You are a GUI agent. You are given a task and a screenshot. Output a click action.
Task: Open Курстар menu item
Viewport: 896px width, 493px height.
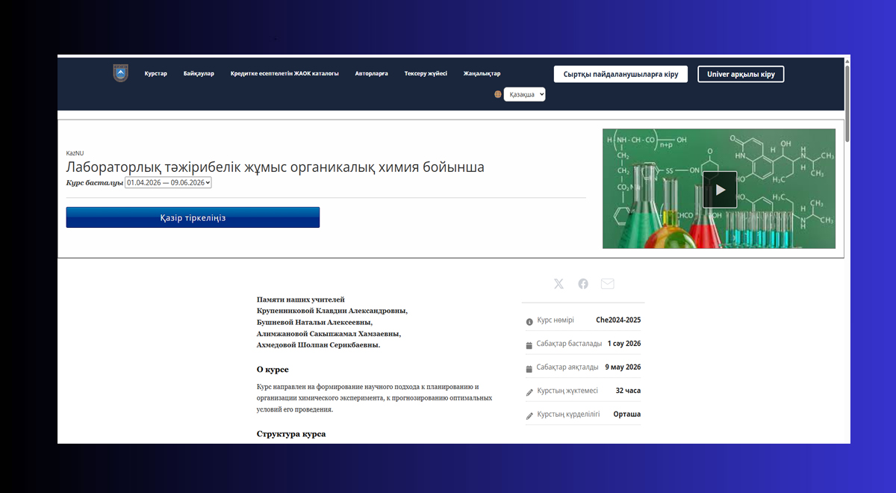tap(156, 73)
